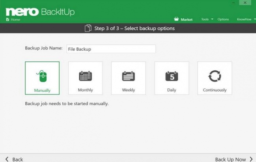The height and width of the screenshot is (162, 256).
Task: Click the house icon beside Home
Action: pyautogui.click(x=8, y=20)
